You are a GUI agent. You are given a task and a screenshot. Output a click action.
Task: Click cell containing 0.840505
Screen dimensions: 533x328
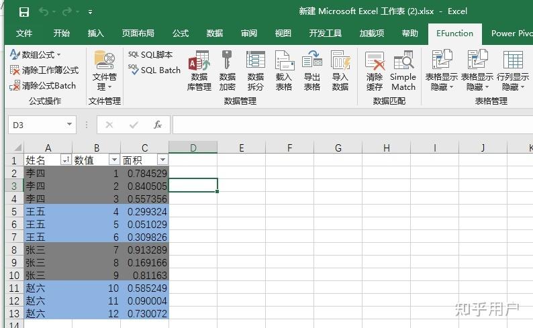pyautogui.click(x=145, y=186)
